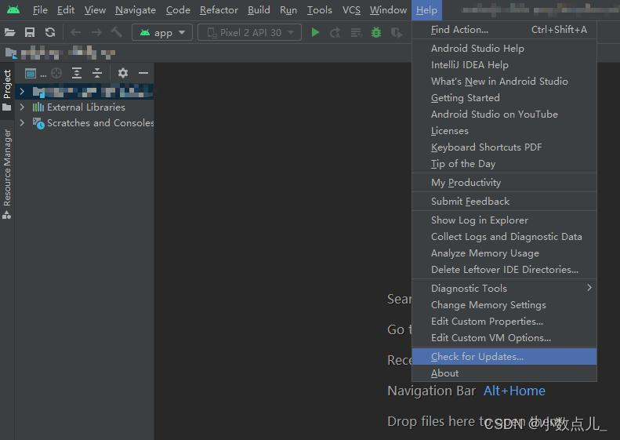Click the Save All disk icon
The image size is (620, 440).
tap(30, 32)
